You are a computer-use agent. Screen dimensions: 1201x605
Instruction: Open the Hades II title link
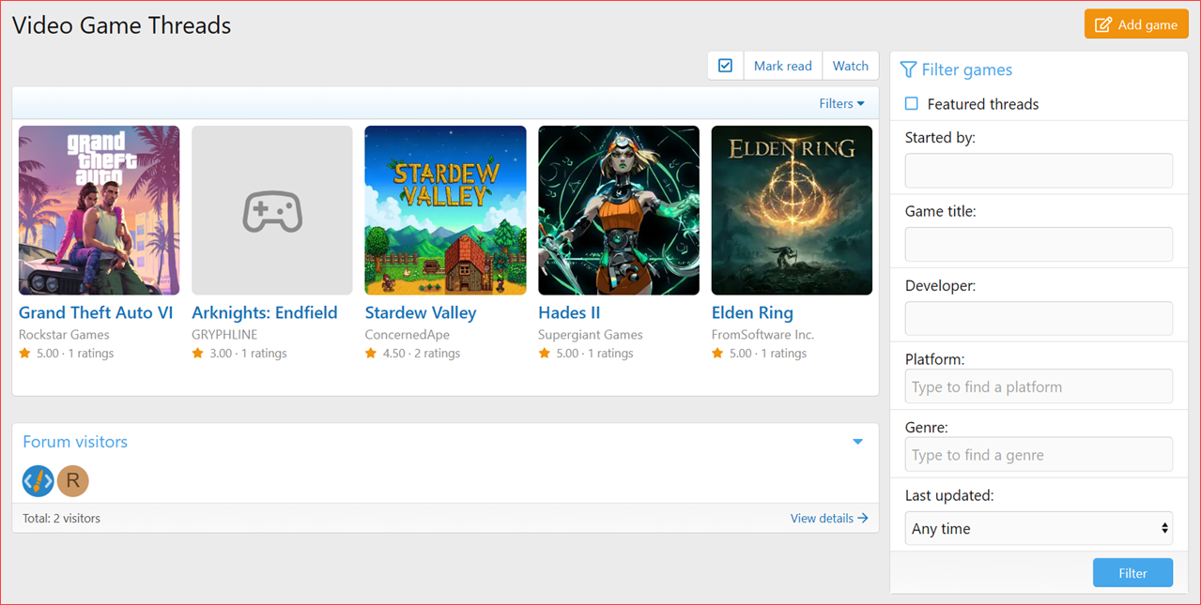click(x=569, y=312)
